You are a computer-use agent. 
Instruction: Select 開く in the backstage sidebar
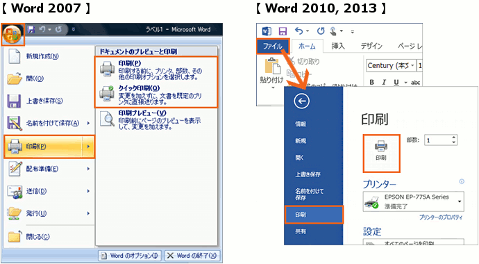point(313,158)
